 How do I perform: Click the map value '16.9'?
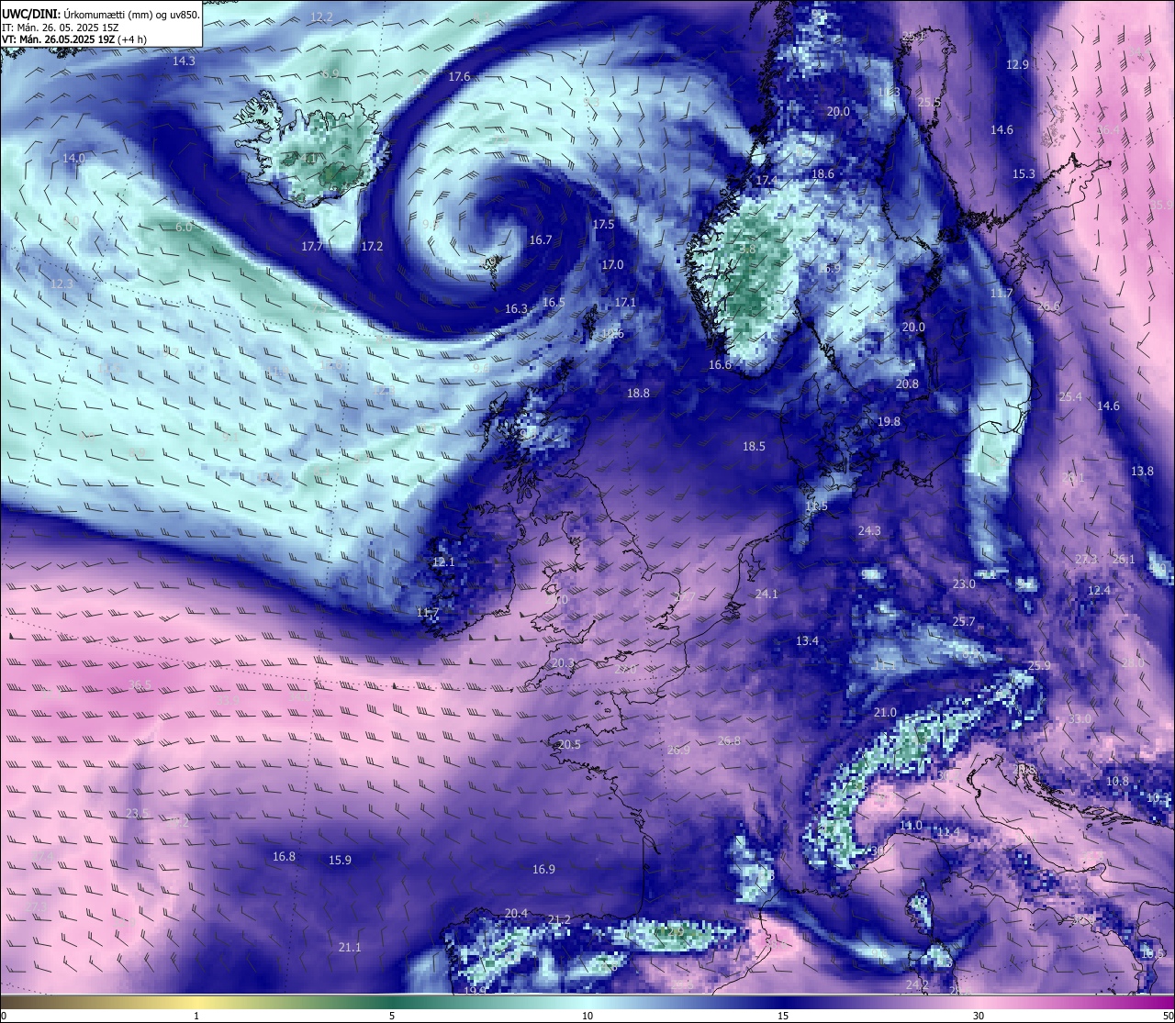(x=543, y=870)
